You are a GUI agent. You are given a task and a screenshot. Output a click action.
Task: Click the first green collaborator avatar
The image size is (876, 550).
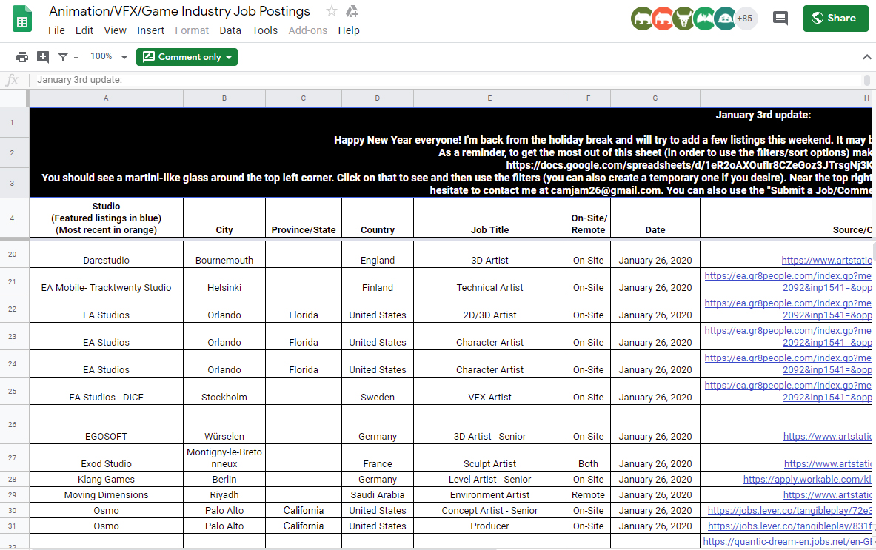tap(642, 19)
